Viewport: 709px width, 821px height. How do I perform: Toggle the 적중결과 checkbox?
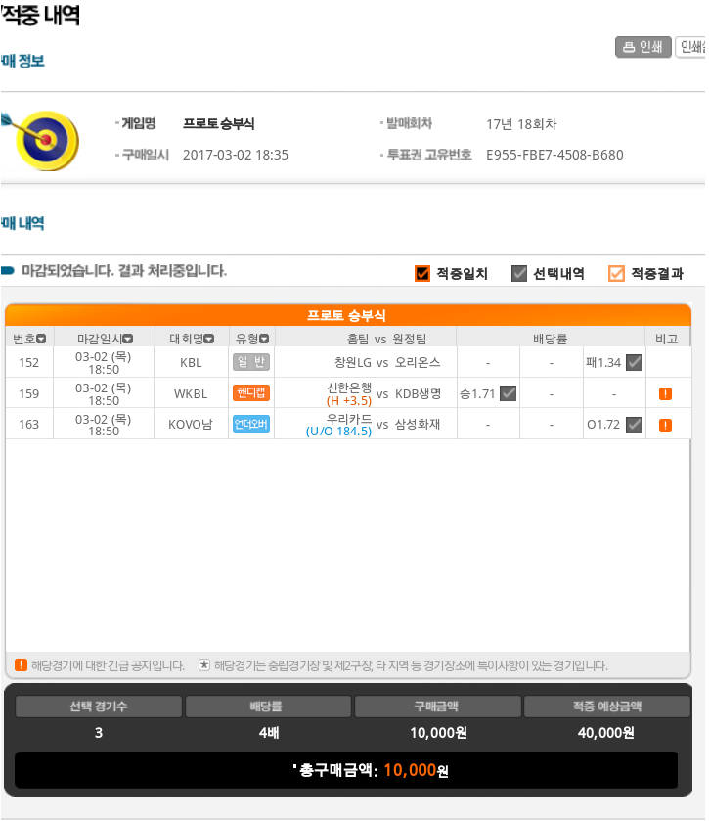coord(616,273)
